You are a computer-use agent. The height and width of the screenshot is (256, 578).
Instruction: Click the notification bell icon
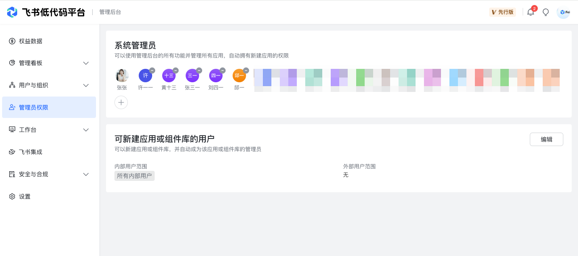530,12
